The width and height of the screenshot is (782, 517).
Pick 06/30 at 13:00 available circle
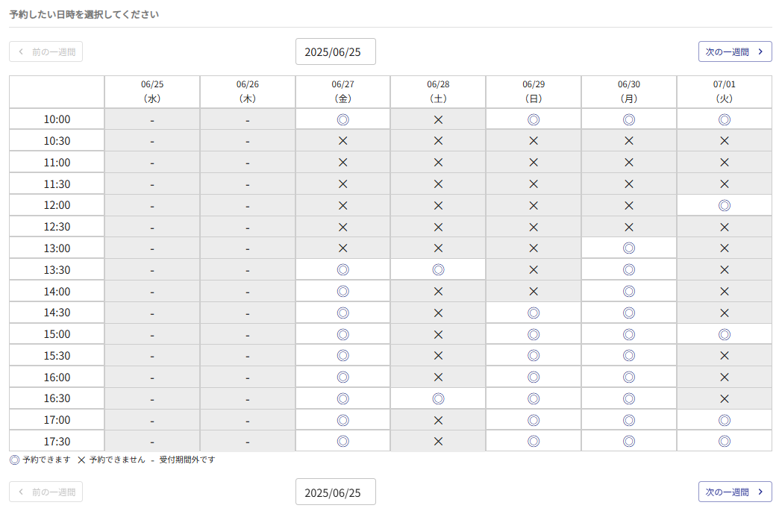click(x=629, y=248)
